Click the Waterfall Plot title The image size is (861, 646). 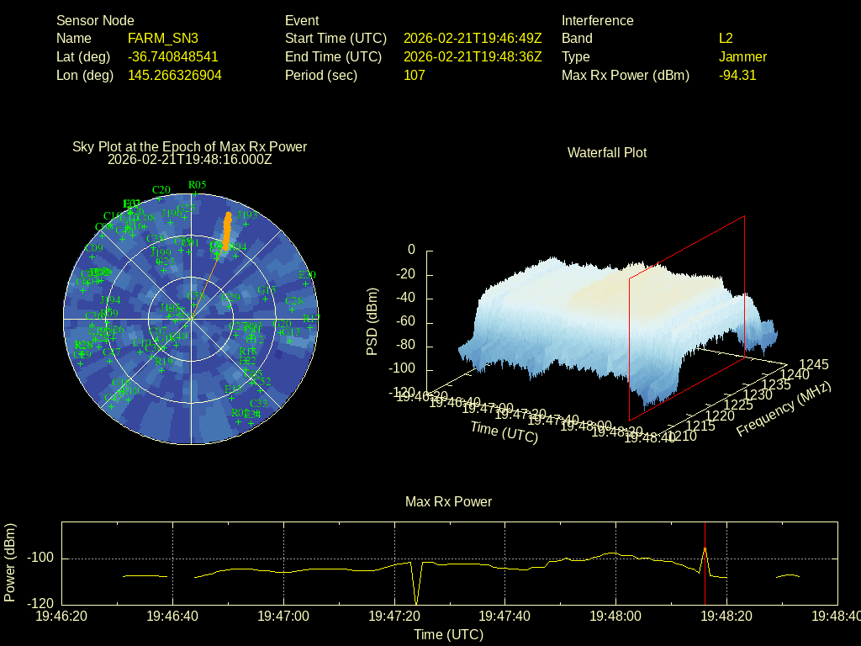coord(607,153)
